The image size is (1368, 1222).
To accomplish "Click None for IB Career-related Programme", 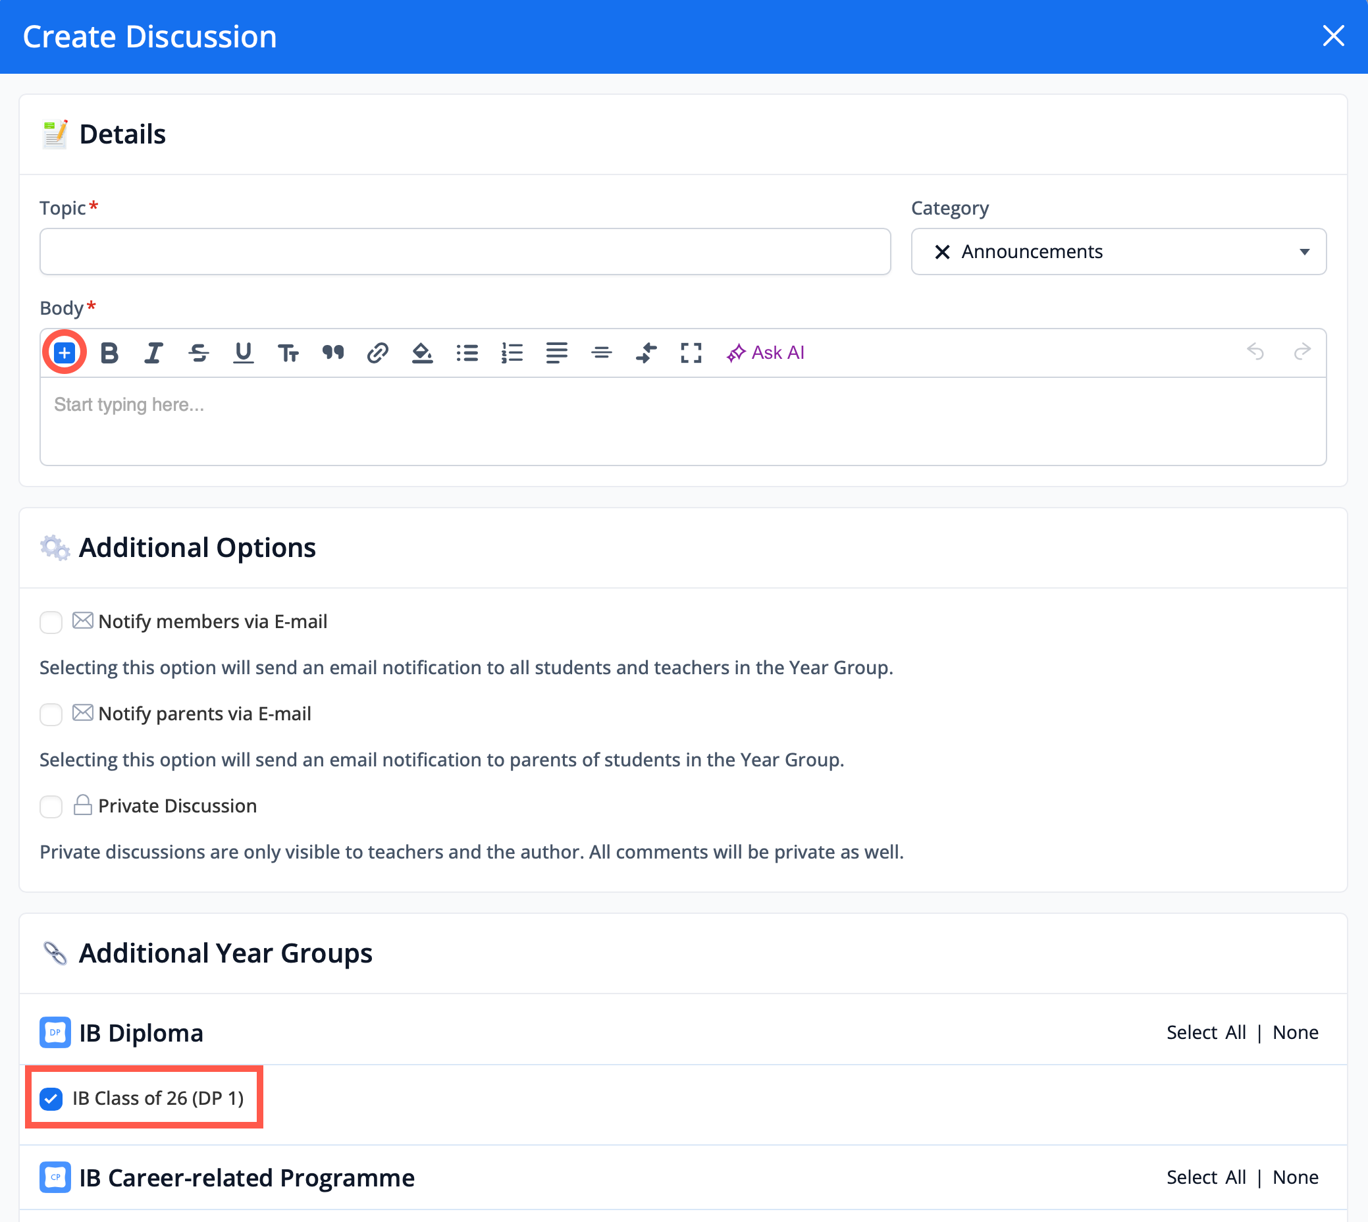I will pos(1296,1177).
